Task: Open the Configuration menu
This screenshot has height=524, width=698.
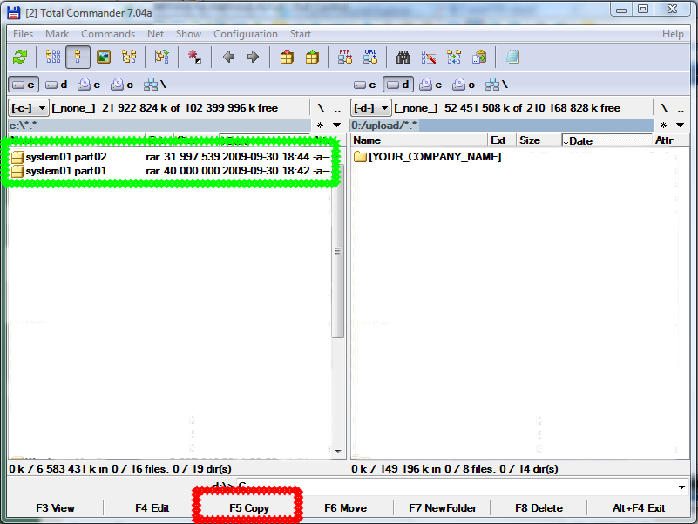Action: coord(245,34)
